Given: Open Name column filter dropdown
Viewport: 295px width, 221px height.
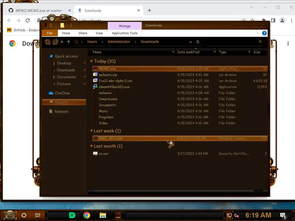Looking at the screenshot, I should [173, 52].
